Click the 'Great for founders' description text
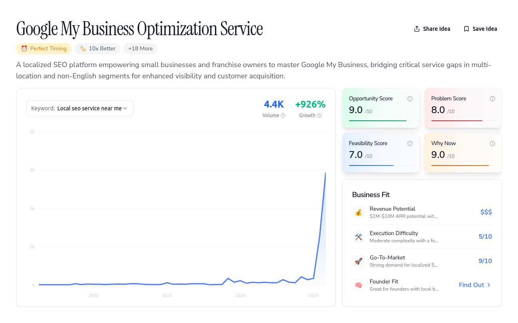Image resolution: width=518 pixels, height=323 pixels. click(x=404, y=289)
